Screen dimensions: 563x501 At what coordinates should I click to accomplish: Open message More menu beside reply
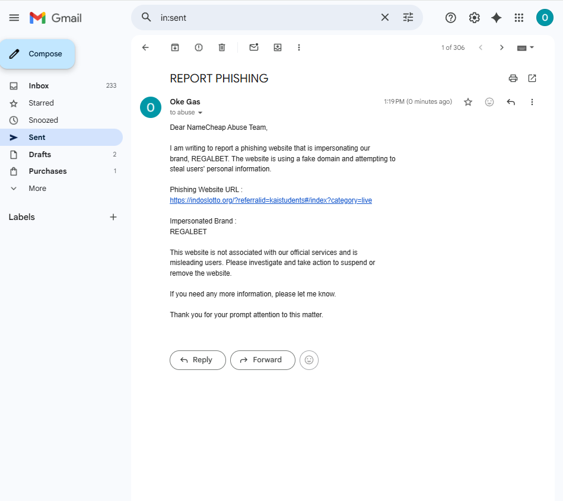532,102
